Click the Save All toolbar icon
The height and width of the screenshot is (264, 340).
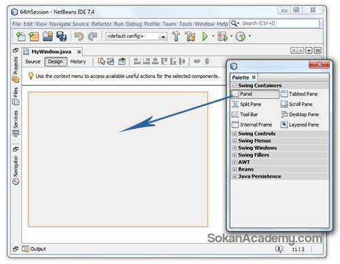tap(61, 37)
